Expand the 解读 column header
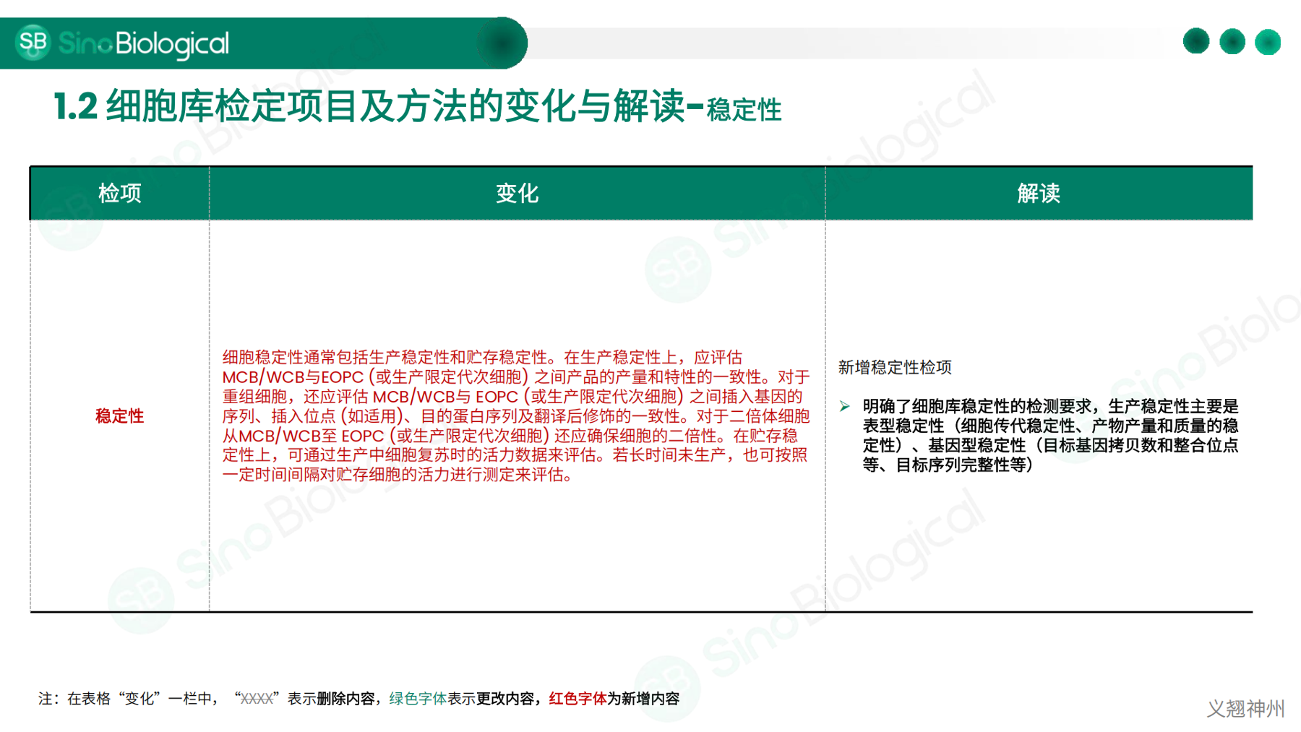This screenshot has width=1301, height=732. [x=1039, y=193]
